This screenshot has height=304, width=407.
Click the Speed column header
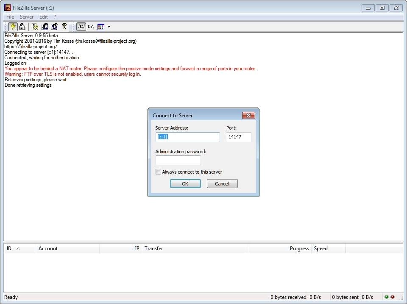point(328,249)
